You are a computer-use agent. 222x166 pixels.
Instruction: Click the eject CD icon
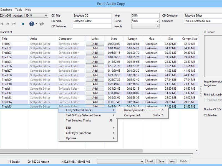pyautogui.click(x=23, y=24)
